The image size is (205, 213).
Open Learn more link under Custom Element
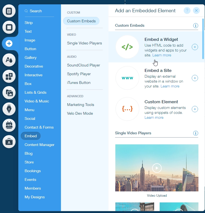(x=154, y=117)
